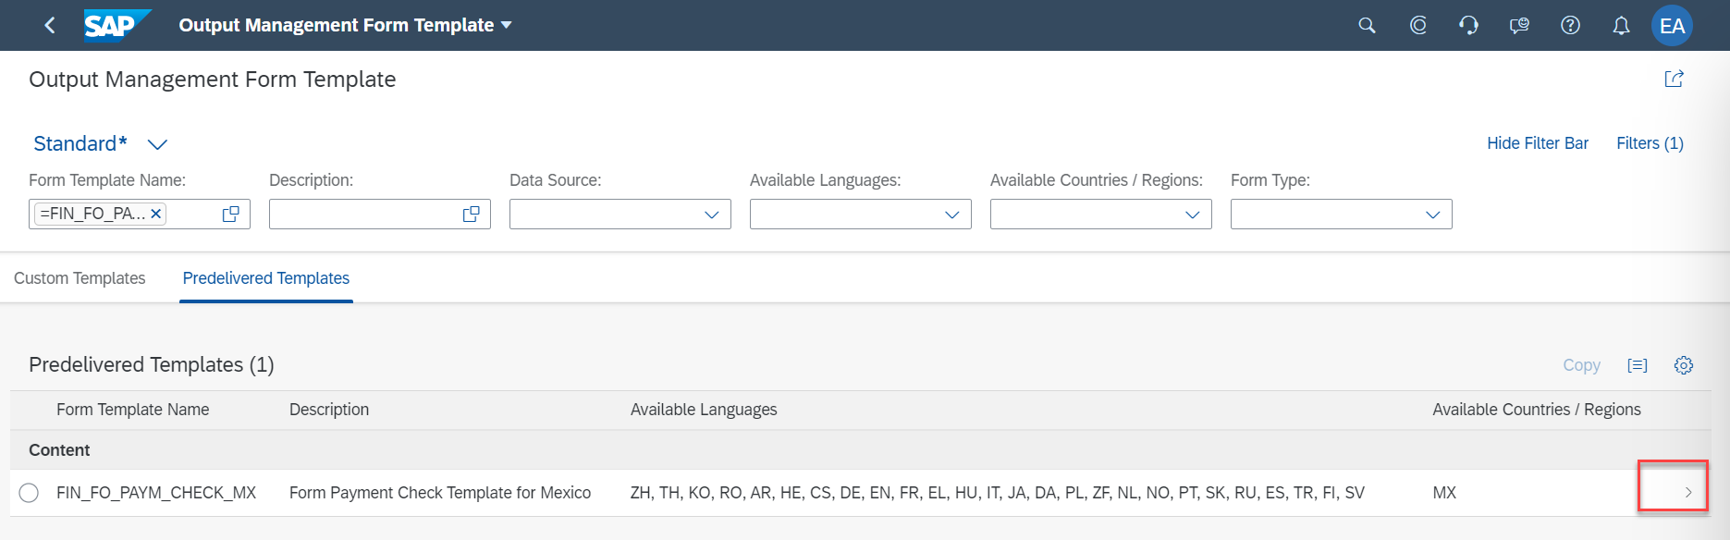Remove the FIN_FO_PA filter token
The image size is (1730, 540).
(x=156, y=214)
